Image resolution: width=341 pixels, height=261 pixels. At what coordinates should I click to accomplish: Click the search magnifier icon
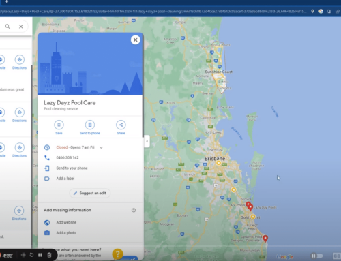[x=8, y=27]
